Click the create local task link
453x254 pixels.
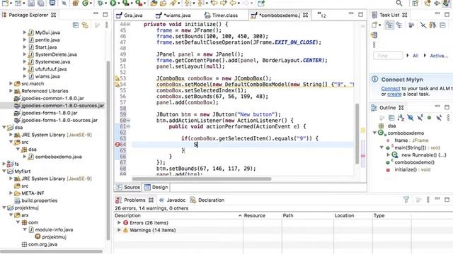(394, 94)
